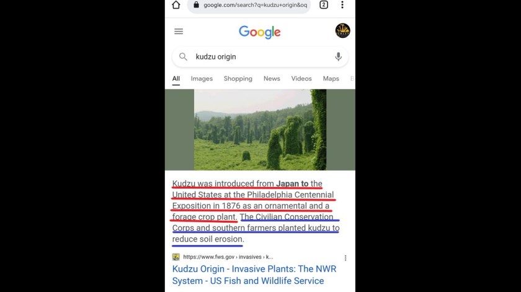The image size is (521, 292).
Task: Tap the padlock site security icon
Action: (197, 5)
